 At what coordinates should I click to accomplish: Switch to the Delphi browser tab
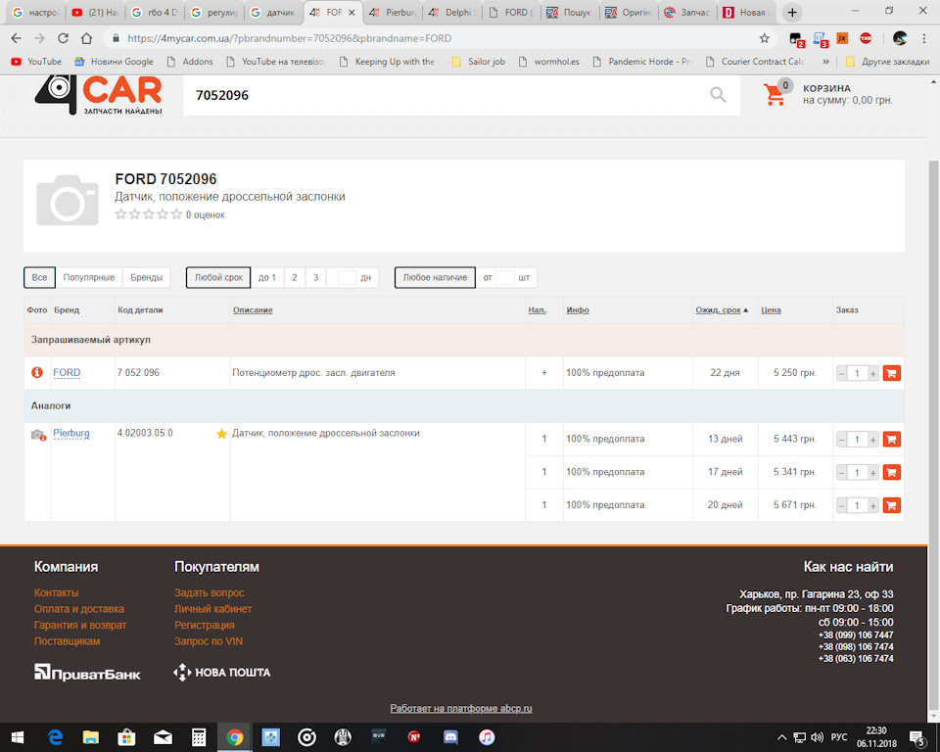(452, 13)
